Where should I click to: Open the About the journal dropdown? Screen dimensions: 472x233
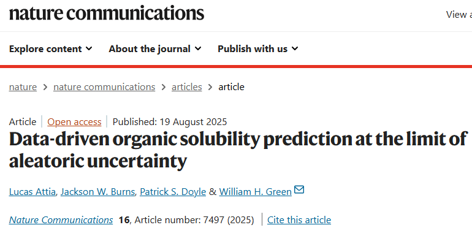(x=154, y=49)
